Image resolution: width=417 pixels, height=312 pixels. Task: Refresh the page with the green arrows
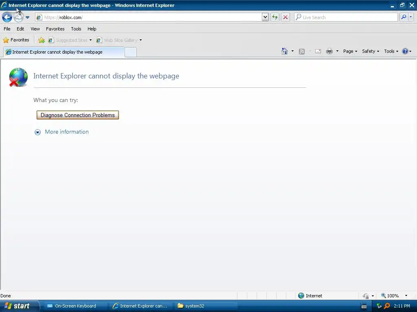[275, 17]
